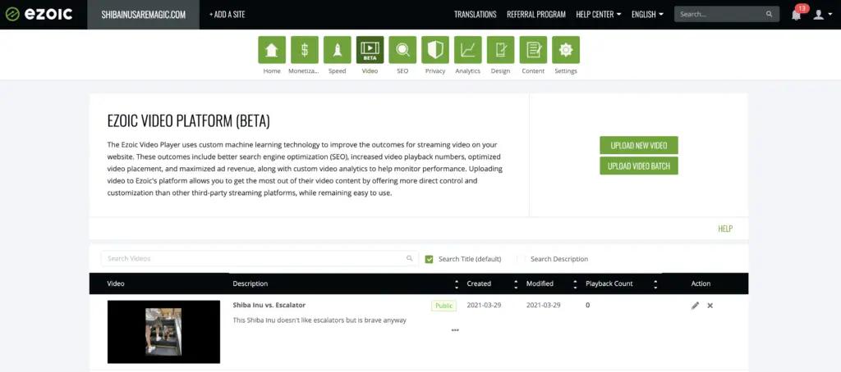Viewport: 841px width, 372px height.
Task: Click the Video column header
Action: tap(116, 284)
